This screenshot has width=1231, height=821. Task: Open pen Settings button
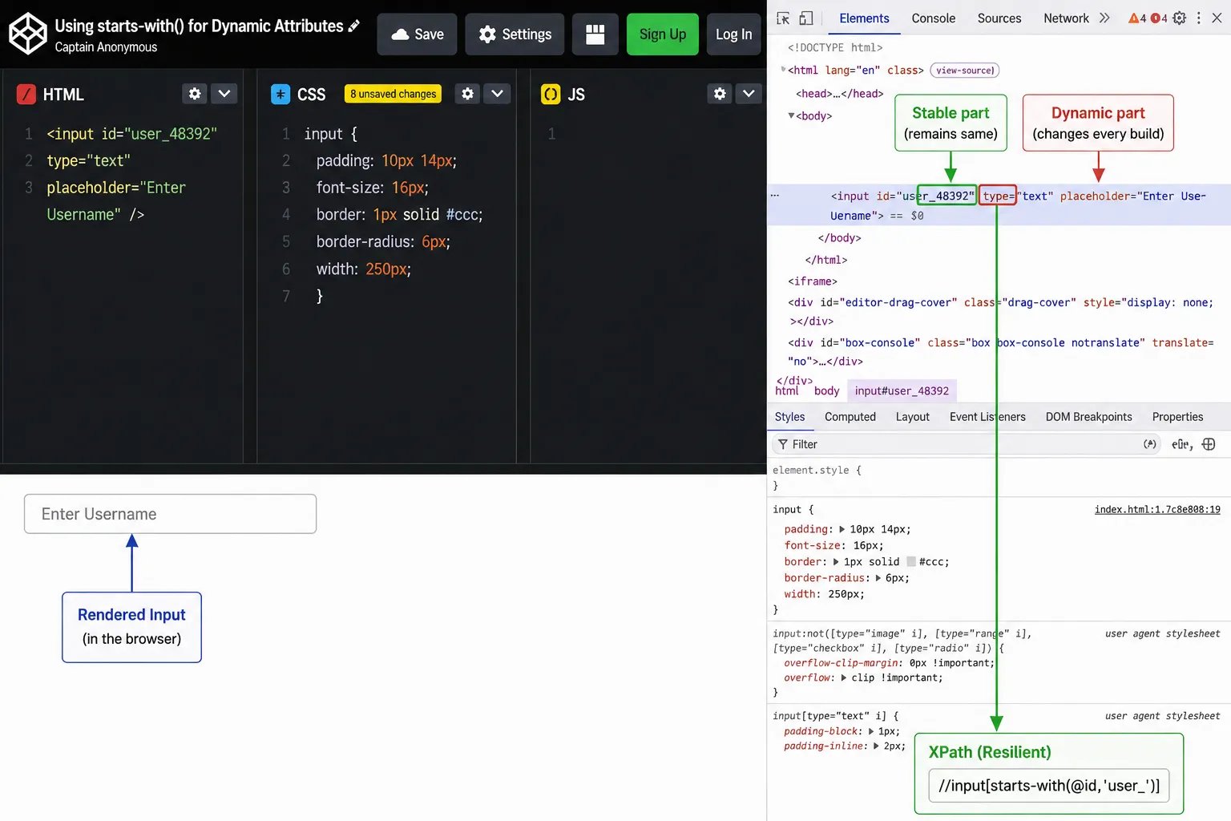pyautogui.click(x=515, y=34)
